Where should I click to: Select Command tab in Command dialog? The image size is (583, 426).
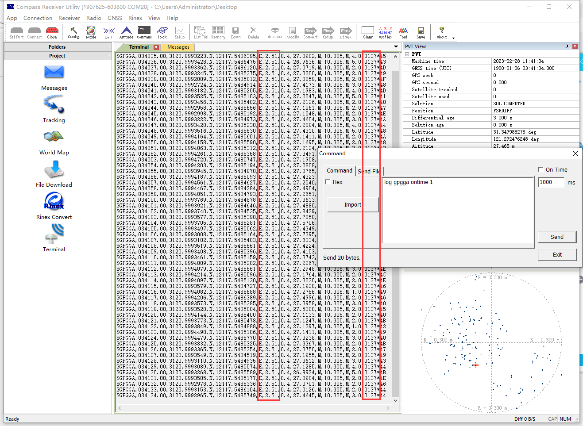pyautogui.click(x=340, y=170)
